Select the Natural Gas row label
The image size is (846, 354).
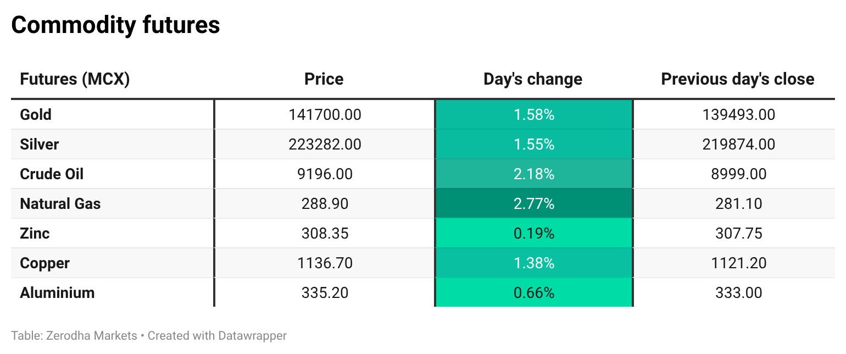click(60, 204)
